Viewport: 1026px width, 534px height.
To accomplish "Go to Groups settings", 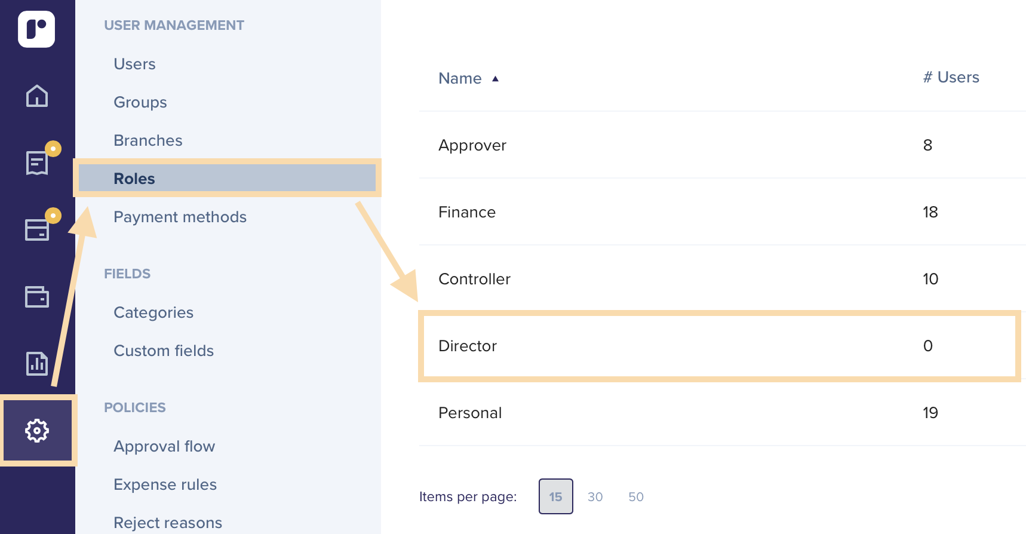I will [140, 102].
